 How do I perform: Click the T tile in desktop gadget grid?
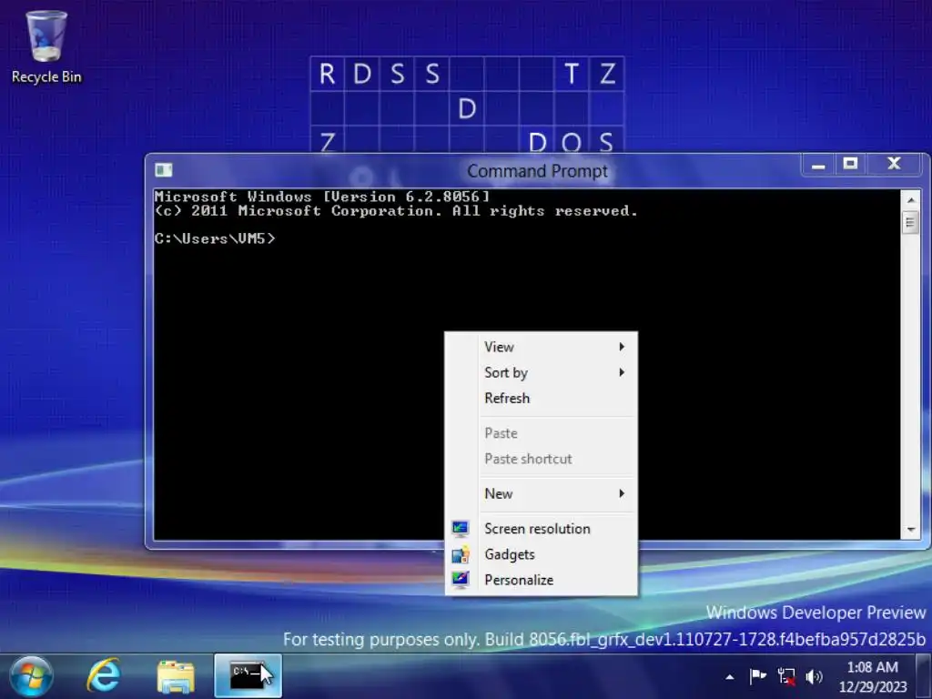[x=572, y=74]
